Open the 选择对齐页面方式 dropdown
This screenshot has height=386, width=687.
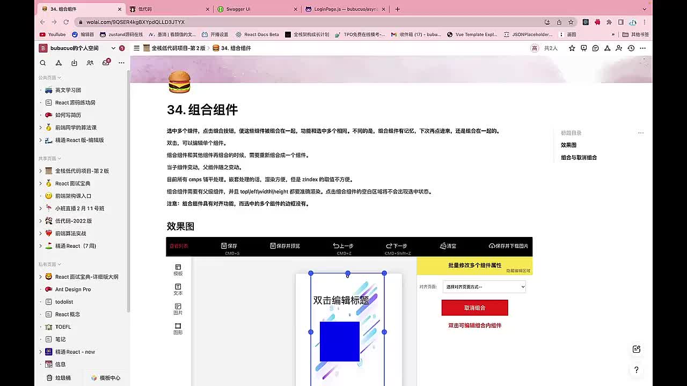(484, 287)
